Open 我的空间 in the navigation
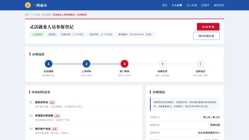The image size is (249, 140). 219,5
